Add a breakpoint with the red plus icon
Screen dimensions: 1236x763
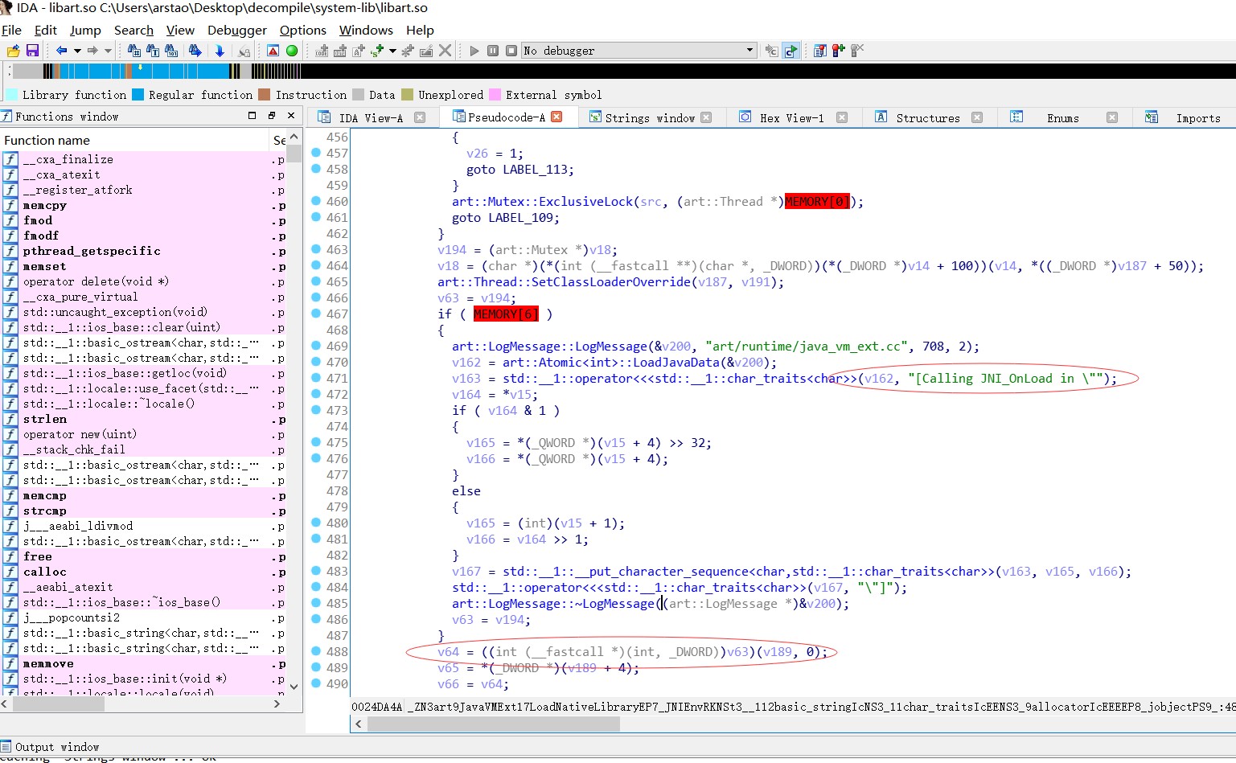pyautogui.click(x=839, y=51)
